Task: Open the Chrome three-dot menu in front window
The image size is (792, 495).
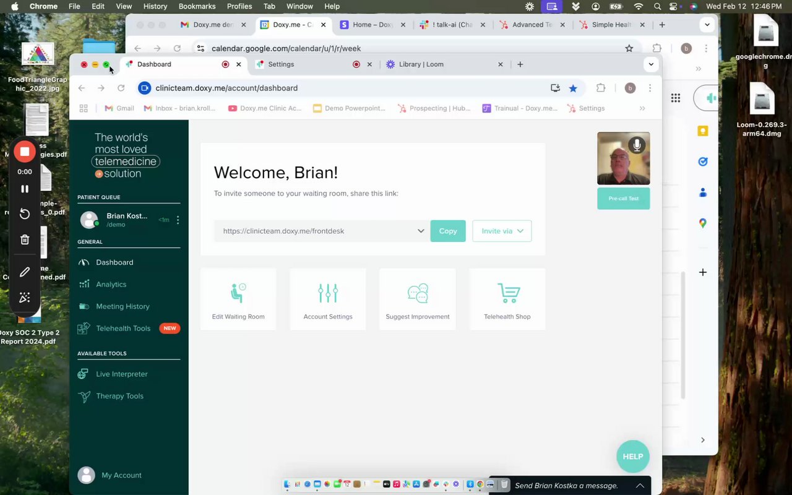Action: tap(650, 88)
